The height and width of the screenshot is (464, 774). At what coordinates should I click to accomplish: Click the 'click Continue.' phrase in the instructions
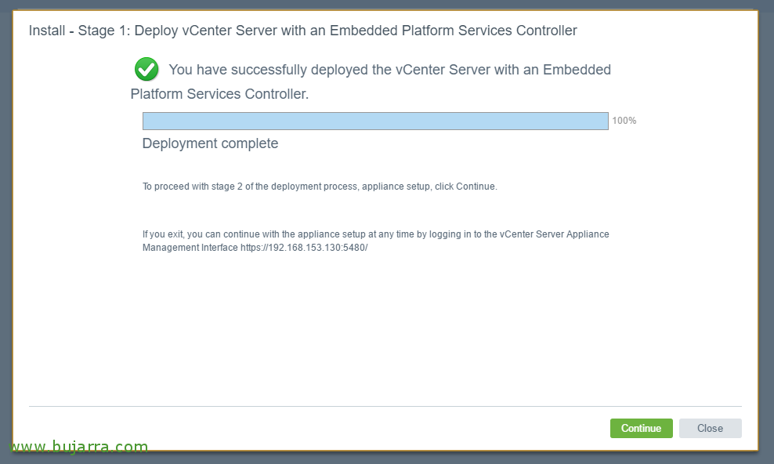pyautogui.click(x=466, y=187)
